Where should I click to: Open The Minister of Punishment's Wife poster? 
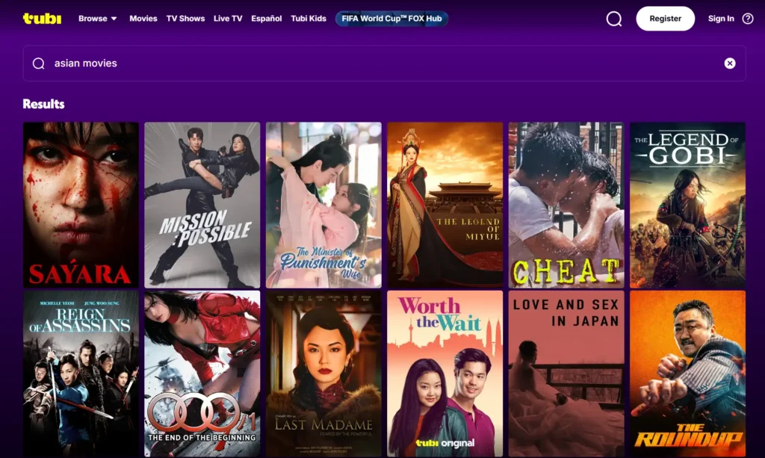(x=323, y=205)
